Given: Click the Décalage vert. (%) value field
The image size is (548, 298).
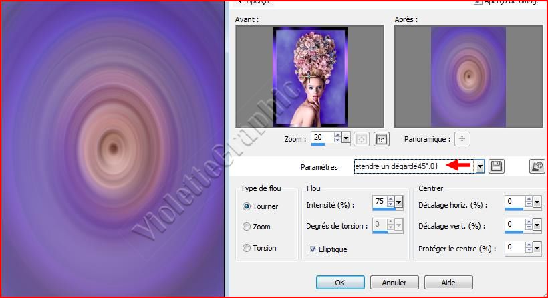Looking at the screenshot, I should (515, 225).
